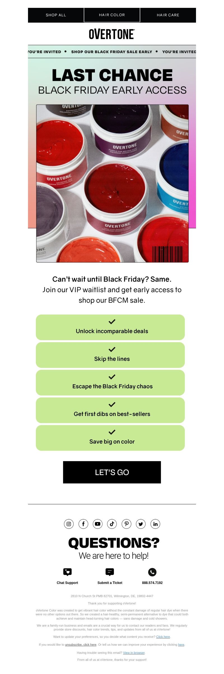Click the preferences Click here link
The image size is (224, 674).
point(163,637)
